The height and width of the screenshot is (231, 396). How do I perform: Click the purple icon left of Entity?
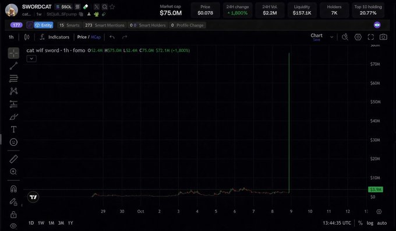[x=30, y=25]
